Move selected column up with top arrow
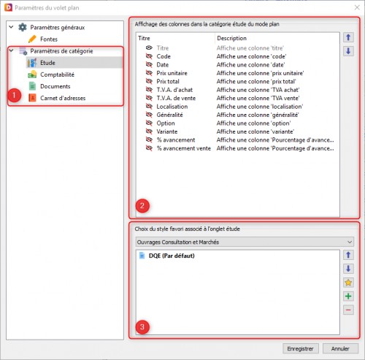Viewport: 365px width, 360px height. point(348,37)
